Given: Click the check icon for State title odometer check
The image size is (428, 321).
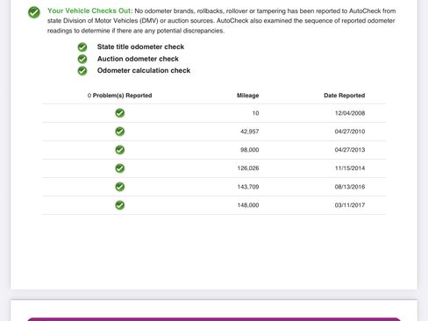Looking at the screenshot, I should point(82,47).
